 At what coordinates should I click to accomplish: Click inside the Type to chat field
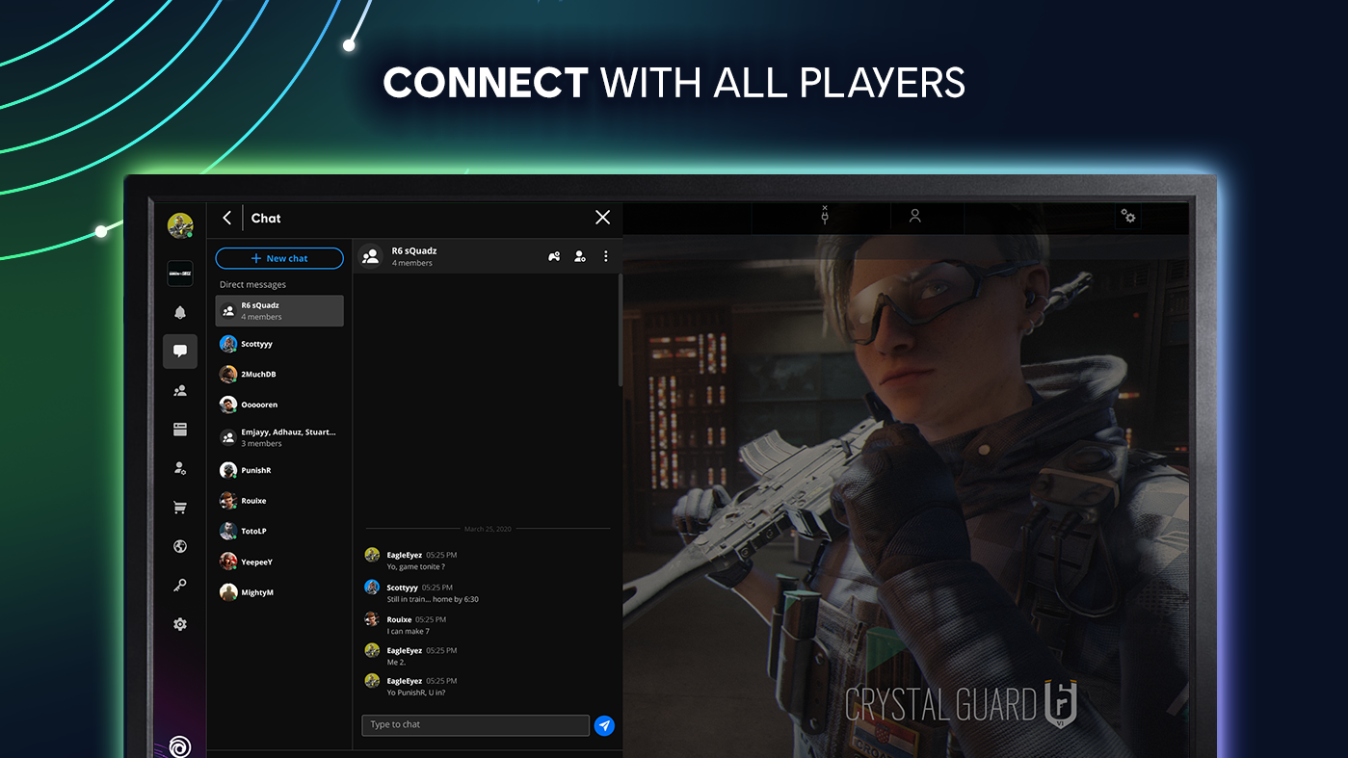pos(475,724)
